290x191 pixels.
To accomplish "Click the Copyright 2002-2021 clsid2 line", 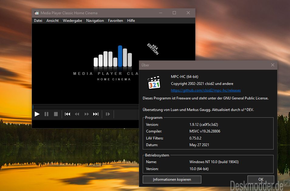I will point(202,84).
